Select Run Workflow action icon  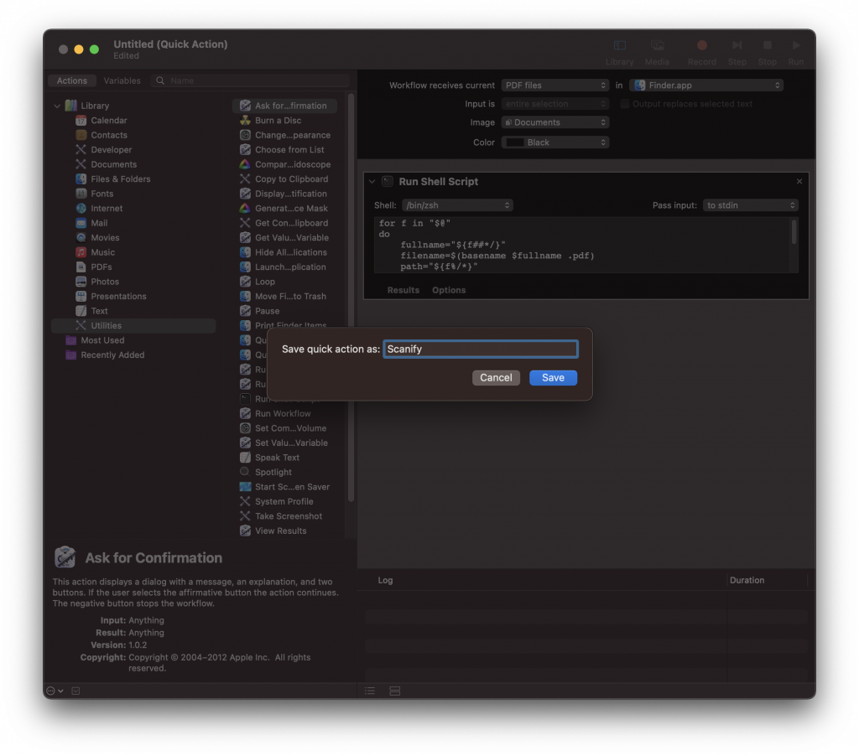[245, 414]
